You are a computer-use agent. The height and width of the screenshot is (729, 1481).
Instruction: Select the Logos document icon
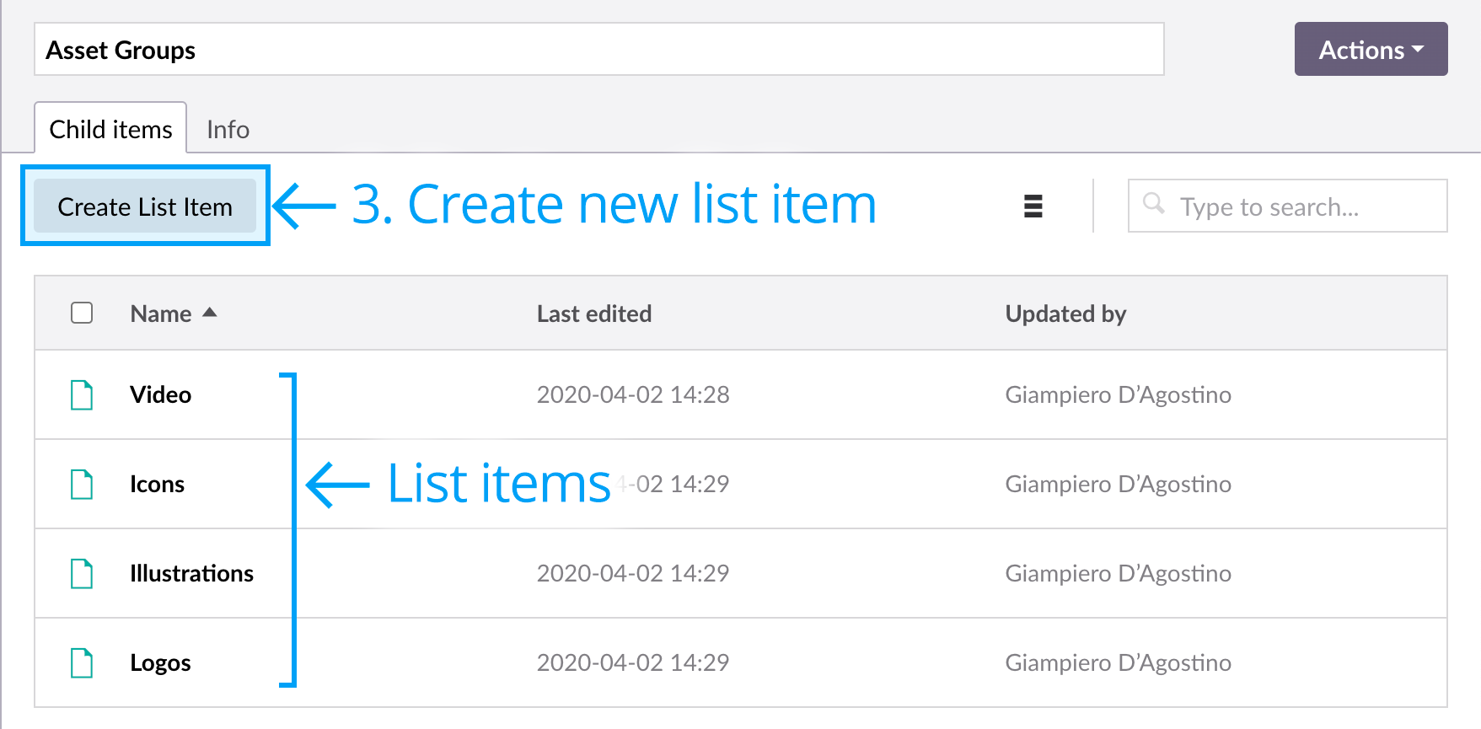pos(82,662)
